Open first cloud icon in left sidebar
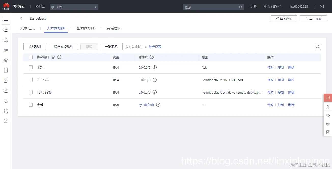Image resolution: width=332 pixels, height=169 pixels. point(6,30)
